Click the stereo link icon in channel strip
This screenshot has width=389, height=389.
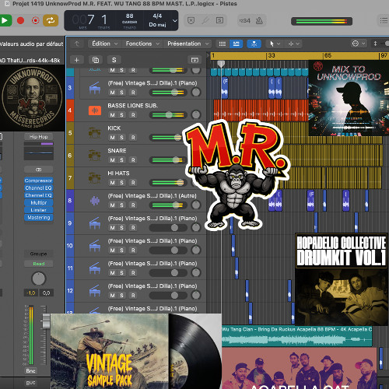39,170
